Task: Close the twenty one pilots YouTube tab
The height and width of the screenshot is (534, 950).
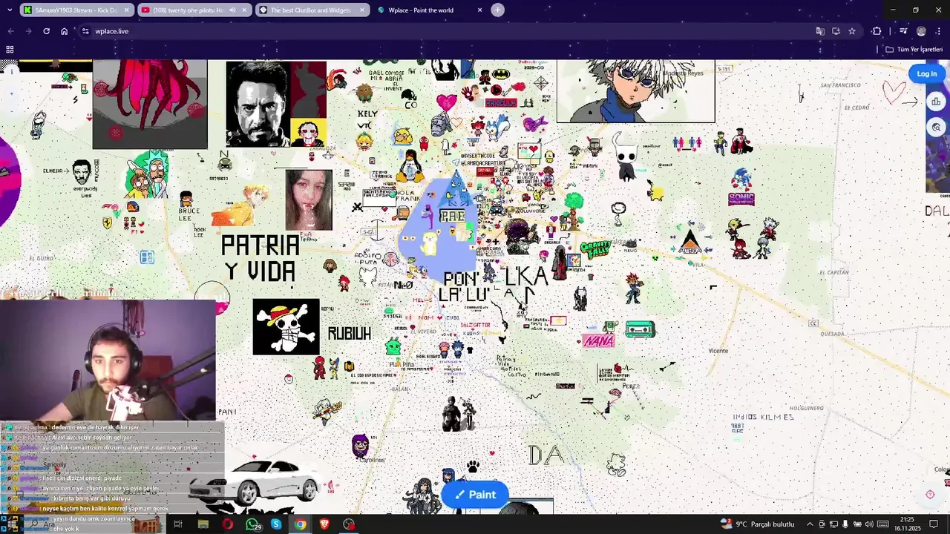Action: pos(244,10)
